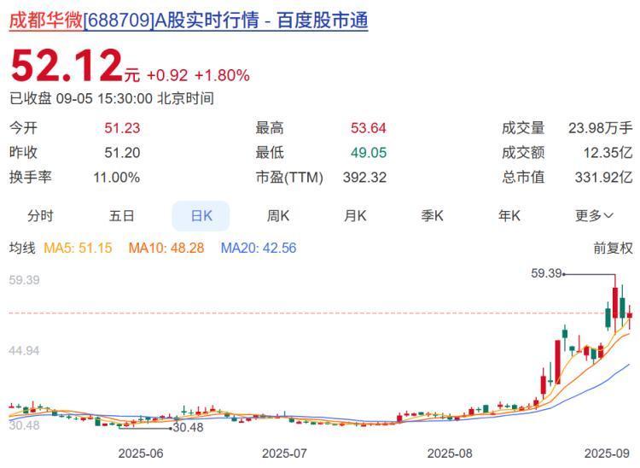
Task: Click the MA10: 48.28 indicator label
Action: [x=166, y=248]
